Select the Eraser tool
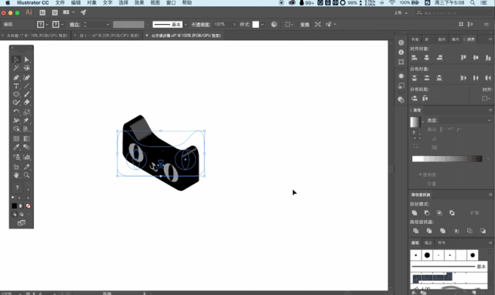Image resolution: width=495 pixels, height=295 pixels. (x=27, y=103)
